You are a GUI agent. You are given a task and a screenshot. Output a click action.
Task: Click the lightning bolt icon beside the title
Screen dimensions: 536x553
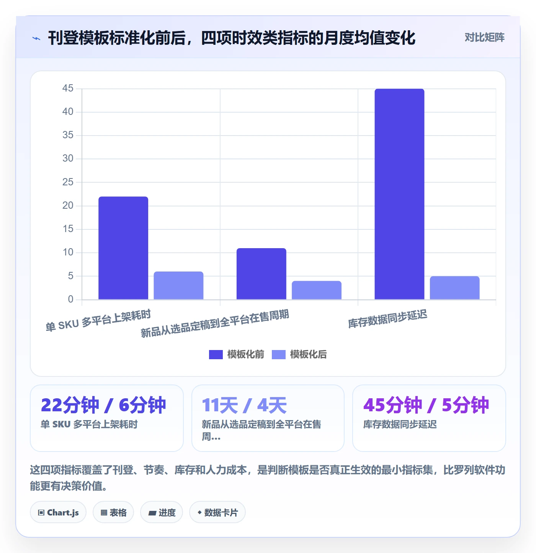tap(36, 38)
